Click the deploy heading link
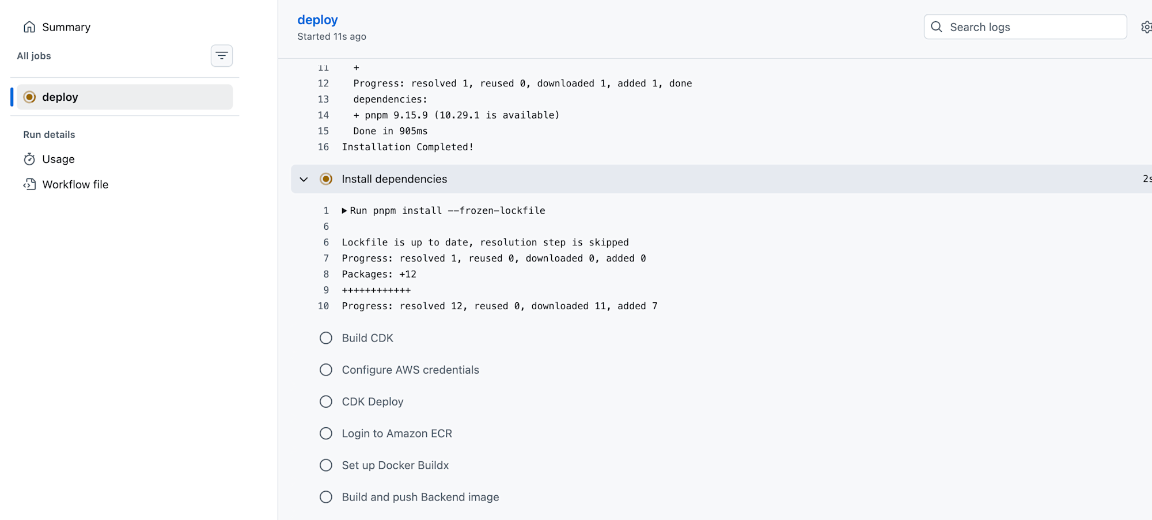Viewport: 1152px width, 520px height. (317, 20)
